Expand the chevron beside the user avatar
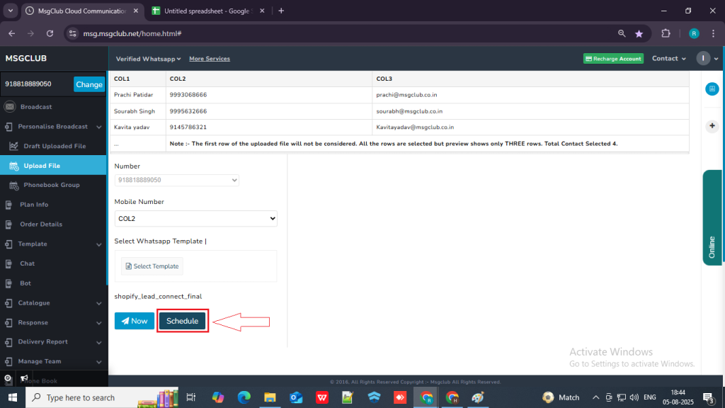Image resolution: width=725 pixels, height=408 pixels. point(717,59)
